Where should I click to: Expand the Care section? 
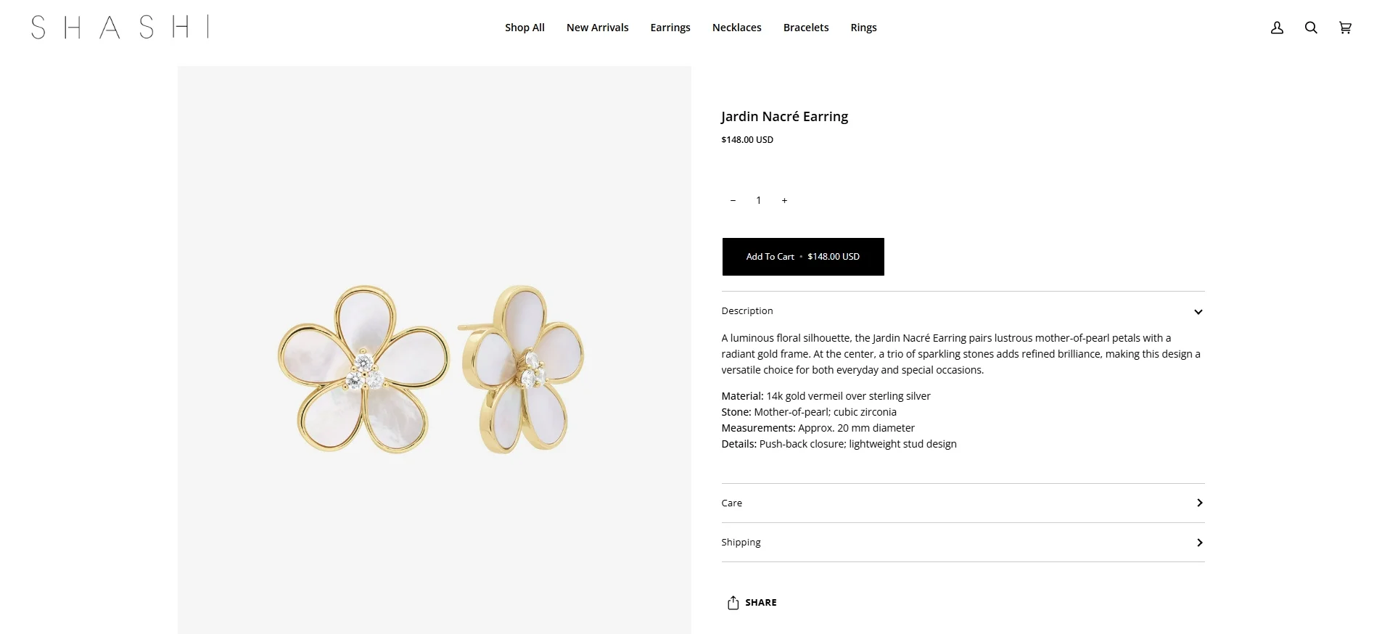pos(1199,503)
